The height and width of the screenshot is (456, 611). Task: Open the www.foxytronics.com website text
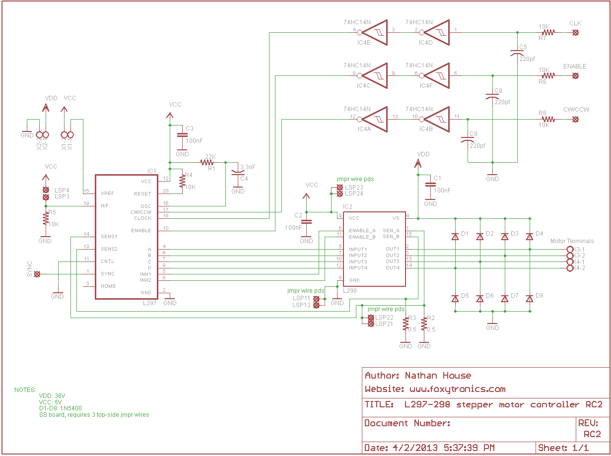point(435,389)
